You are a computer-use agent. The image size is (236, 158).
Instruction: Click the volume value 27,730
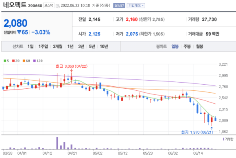pyautogui.click(x=210, y=19)
